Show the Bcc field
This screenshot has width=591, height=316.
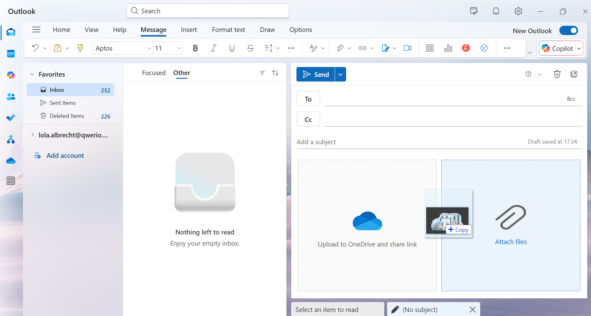click(571, 99)
